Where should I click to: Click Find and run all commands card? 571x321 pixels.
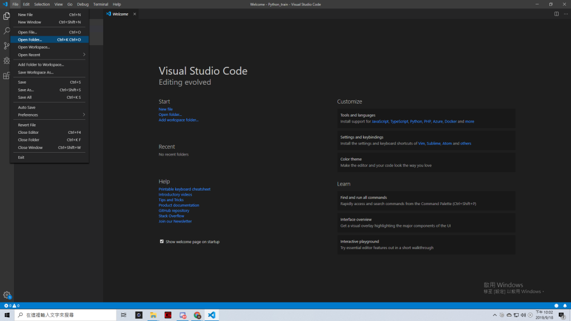point(426,201)
